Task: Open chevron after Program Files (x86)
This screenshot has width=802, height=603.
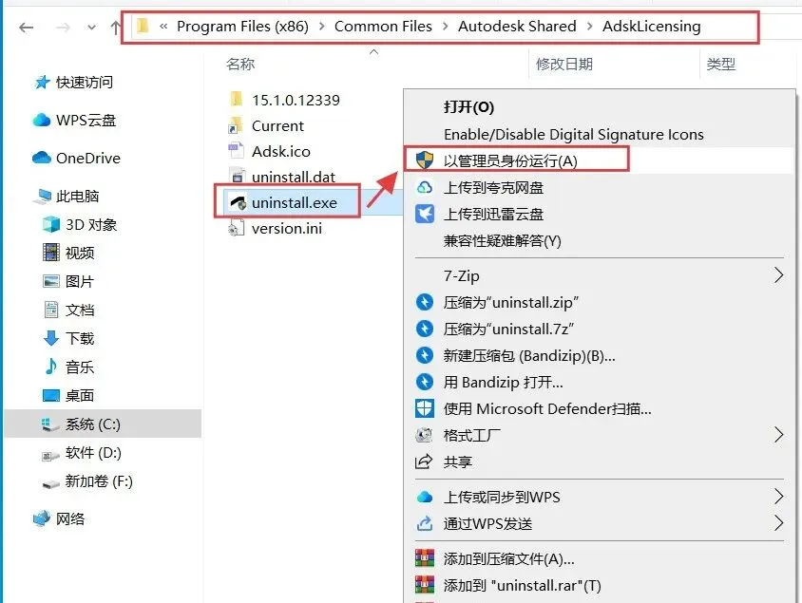Action: [322, 26]
